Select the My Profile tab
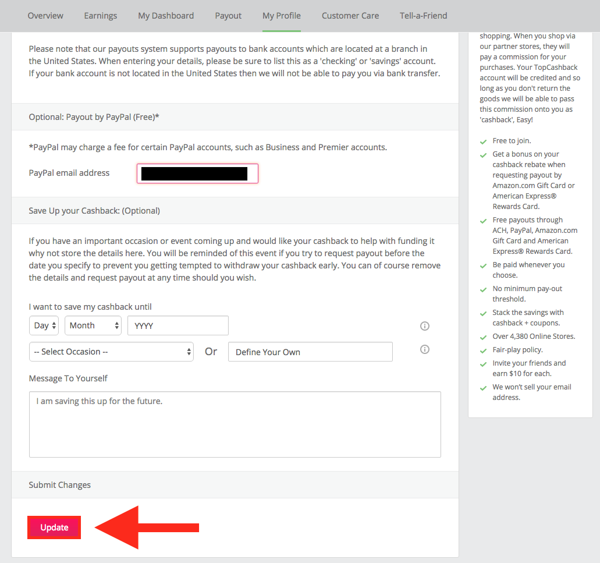This screenshot has height=563, width=600. point(282,16)
